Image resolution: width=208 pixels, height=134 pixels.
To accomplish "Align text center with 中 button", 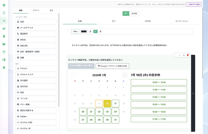I will (x=95, y=31).
